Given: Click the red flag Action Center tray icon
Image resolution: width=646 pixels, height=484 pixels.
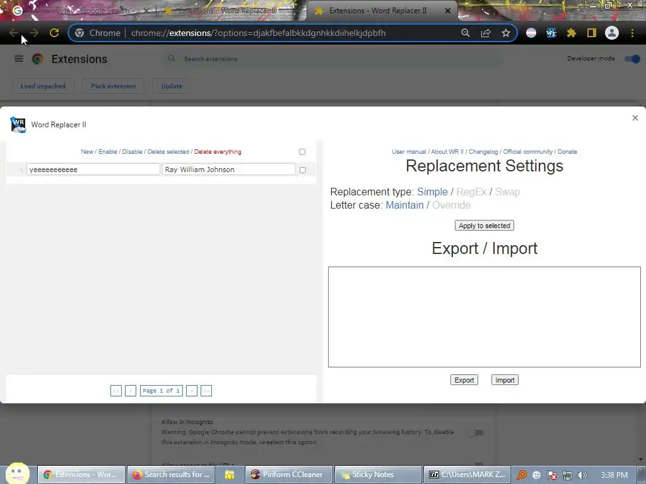Looking at the screenshot, I should pyautogui.click(x=551, y=475).
